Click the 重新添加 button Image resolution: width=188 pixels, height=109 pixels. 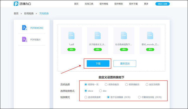click(x=125, y=64)
